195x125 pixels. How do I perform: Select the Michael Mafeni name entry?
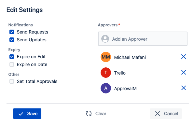pyautogui.click(x=130, y=57)
